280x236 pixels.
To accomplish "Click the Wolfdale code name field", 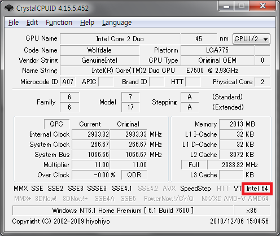I will [99, 50].
